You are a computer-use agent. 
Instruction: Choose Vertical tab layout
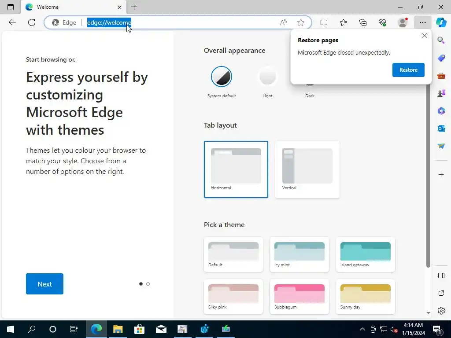click(307, 169)
